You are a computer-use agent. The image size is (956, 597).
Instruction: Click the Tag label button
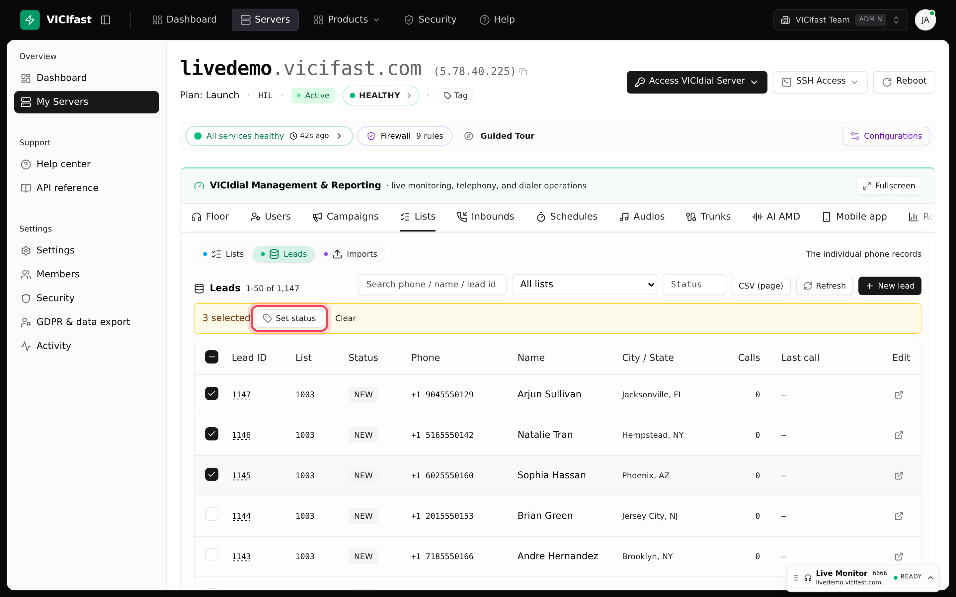tap(455, 96)
